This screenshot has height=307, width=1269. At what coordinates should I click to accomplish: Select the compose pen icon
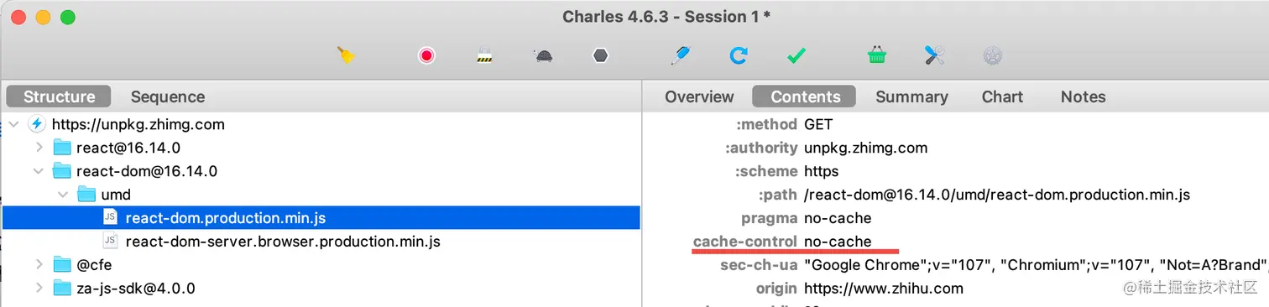(680, 55)
